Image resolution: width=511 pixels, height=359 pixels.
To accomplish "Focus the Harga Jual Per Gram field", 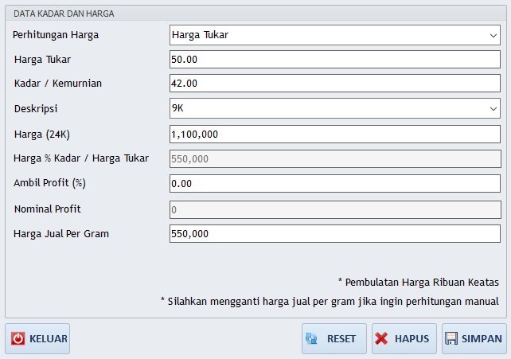I will pos(335,233).
